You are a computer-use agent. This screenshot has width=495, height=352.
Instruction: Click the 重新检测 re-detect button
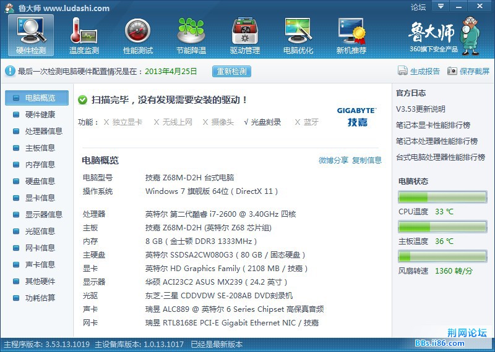click(x=231, y=71)
